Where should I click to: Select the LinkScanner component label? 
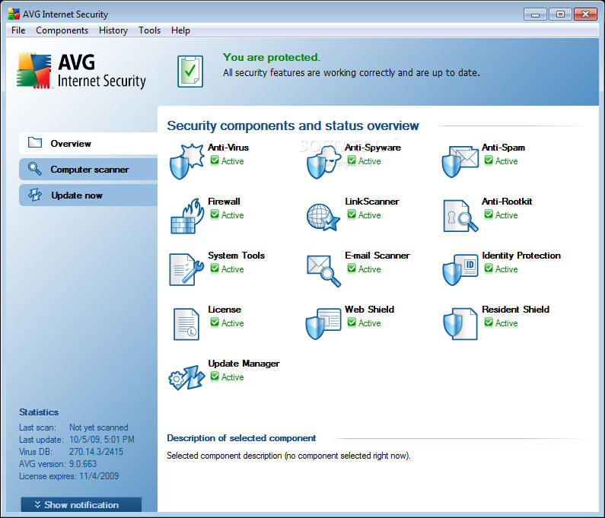(372, 202)
